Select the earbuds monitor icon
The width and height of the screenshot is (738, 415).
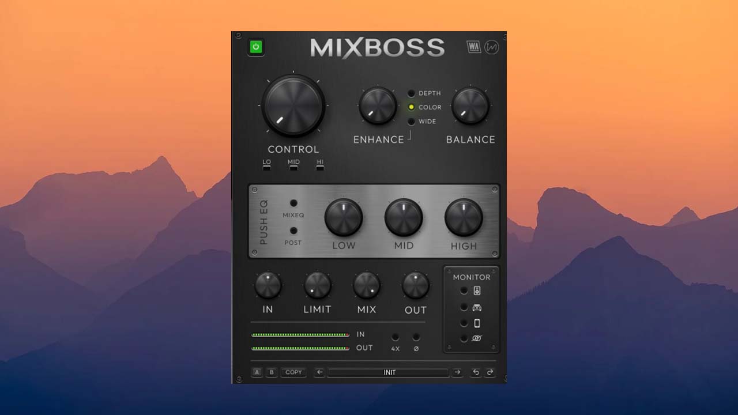pos(465,339)
